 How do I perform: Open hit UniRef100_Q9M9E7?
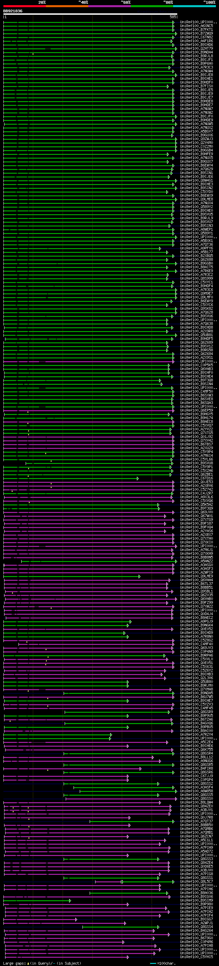pos(196,294)
